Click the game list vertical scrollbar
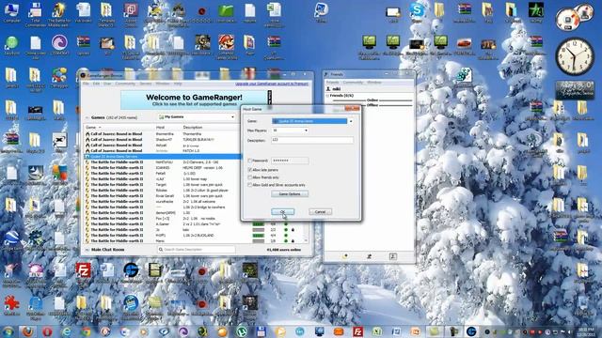The width and height of the screenshot is (602, 338). [306, 231]
